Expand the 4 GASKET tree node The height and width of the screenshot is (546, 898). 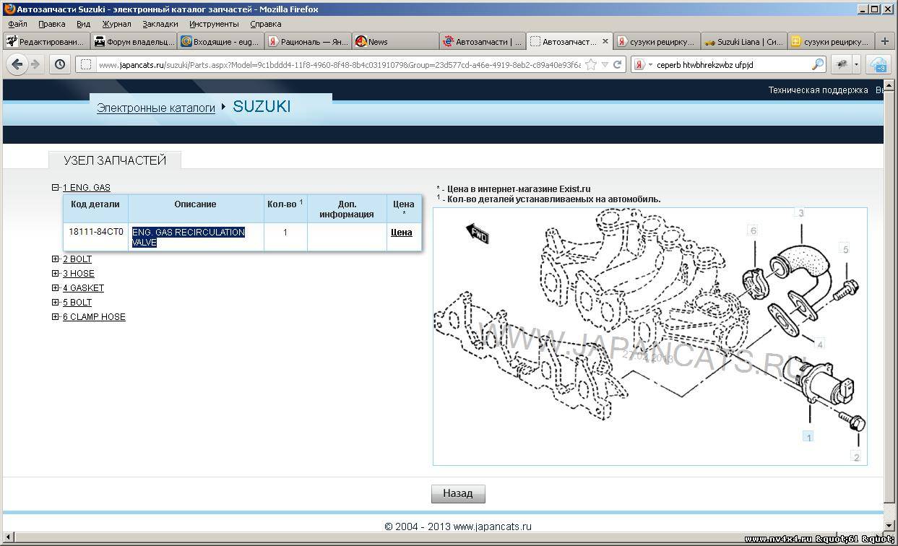(x=56, y=288)
